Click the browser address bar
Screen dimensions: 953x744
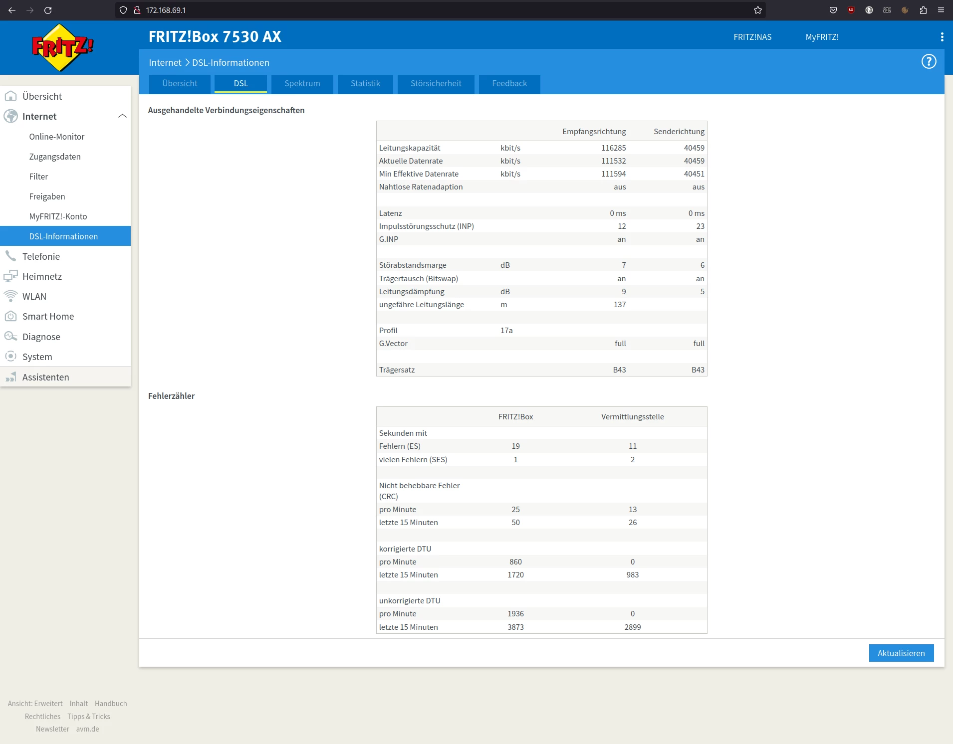(439, 10)
